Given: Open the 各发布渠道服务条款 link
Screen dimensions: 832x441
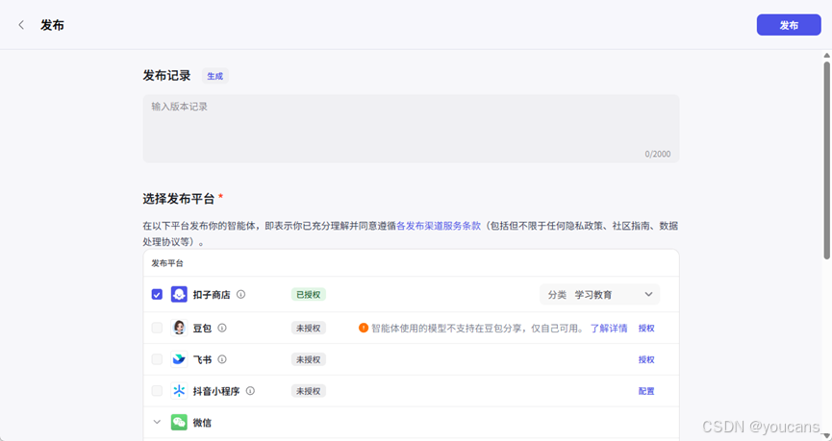Looking at the screenshot, I should [x=439, y=226].
